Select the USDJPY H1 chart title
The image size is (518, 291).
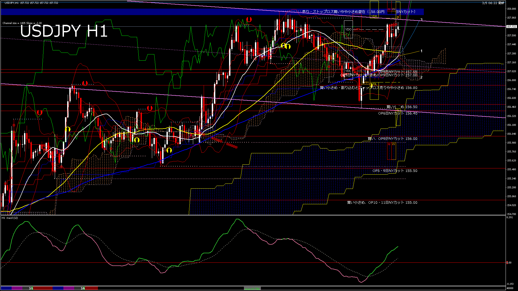64,31
